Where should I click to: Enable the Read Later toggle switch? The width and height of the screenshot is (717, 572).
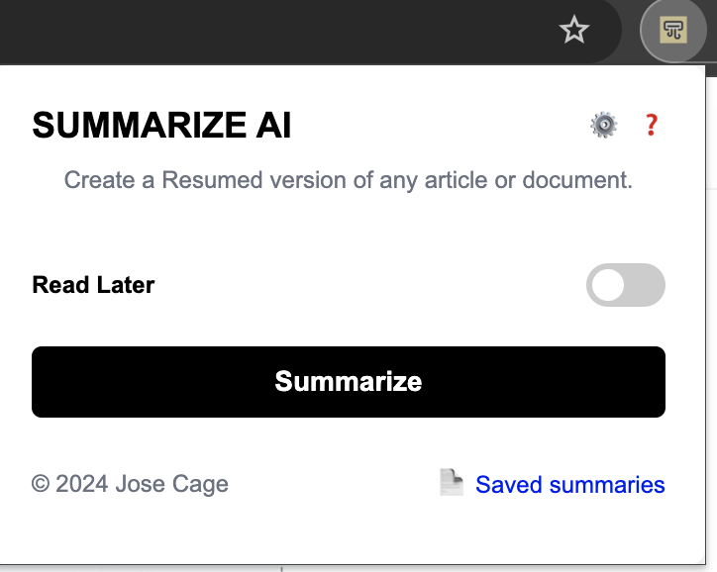tap(625, 285)
